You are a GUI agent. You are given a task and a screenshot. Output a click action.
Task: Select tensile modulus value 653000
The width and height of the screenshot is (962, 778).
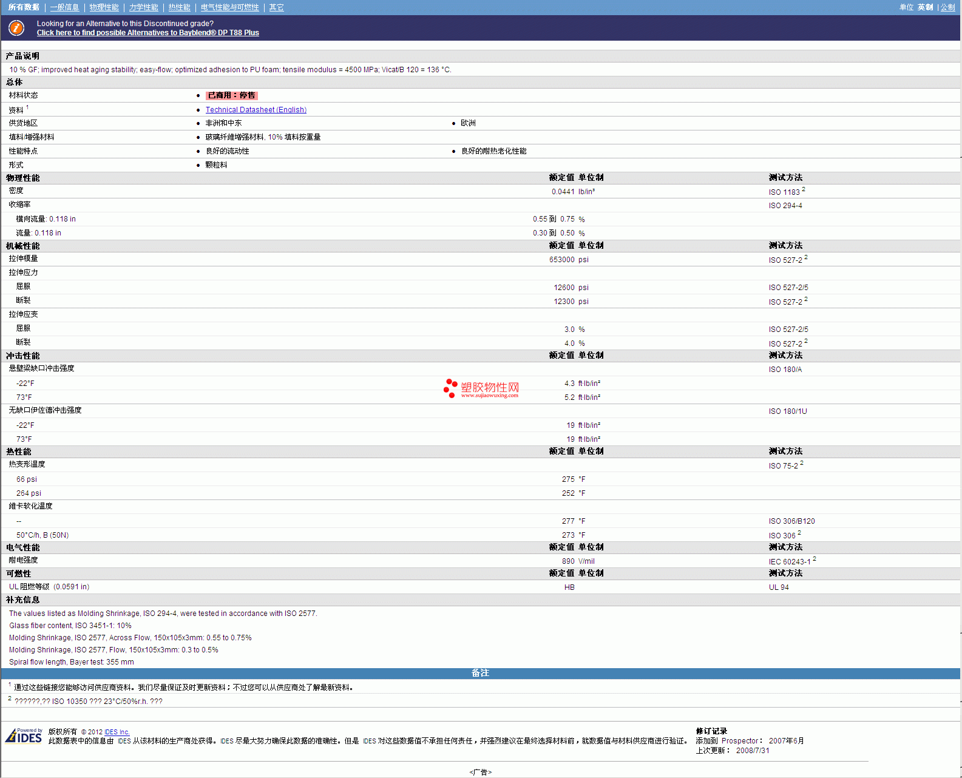561,260
